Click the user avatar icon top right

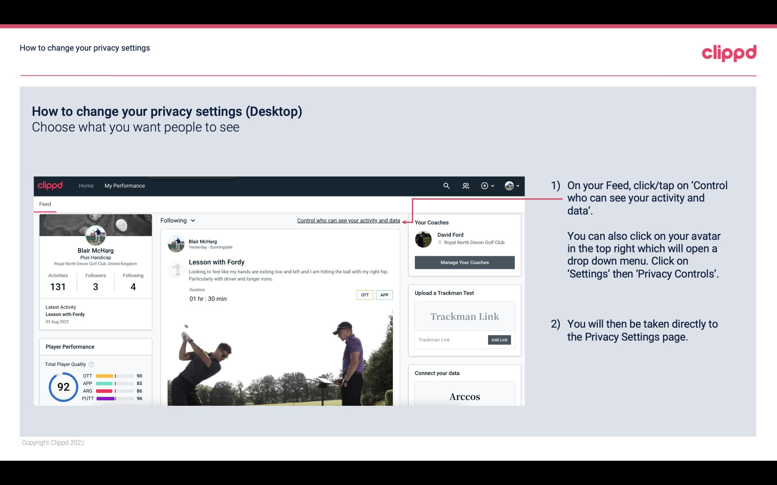click(509, 185)
